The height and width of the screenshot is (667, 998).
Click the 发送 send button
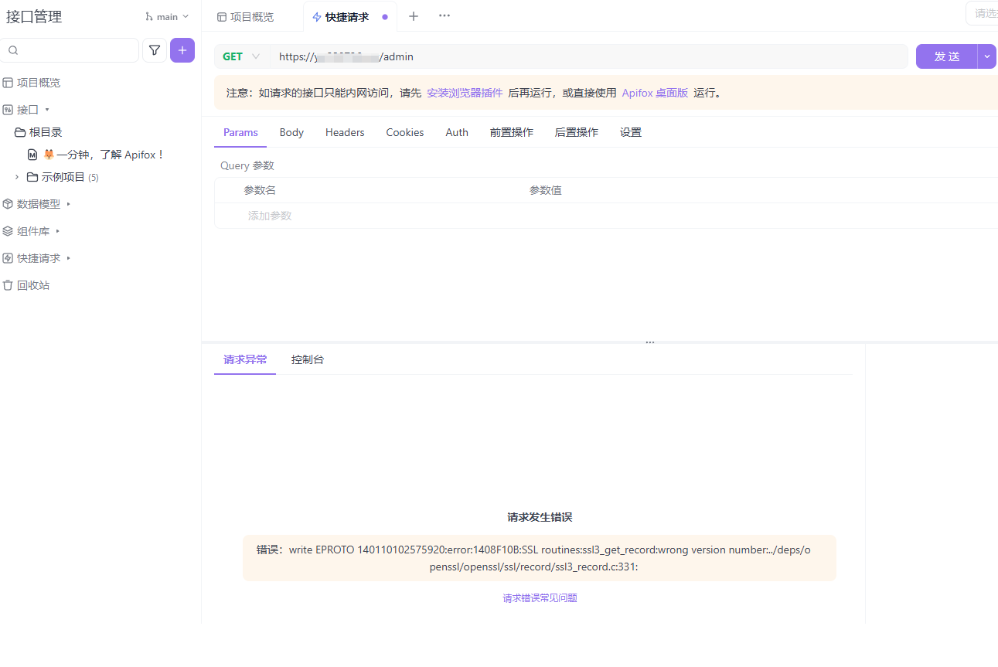coord(947,56)
